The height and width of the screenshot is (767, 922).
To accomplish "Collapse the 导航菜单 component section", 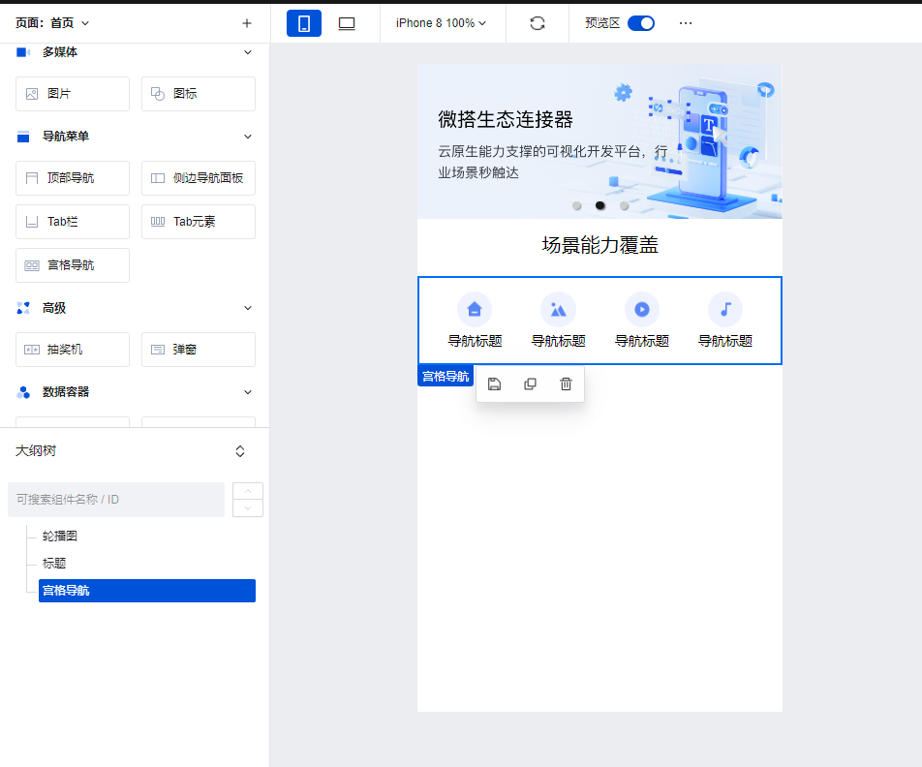I will [x=248, y=137].
